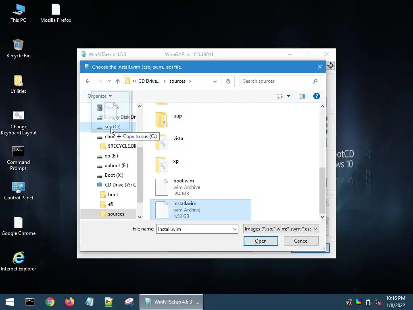Click sources breadcrumb segment
This screenshot has width=413, height=310.
pos(177,81)
